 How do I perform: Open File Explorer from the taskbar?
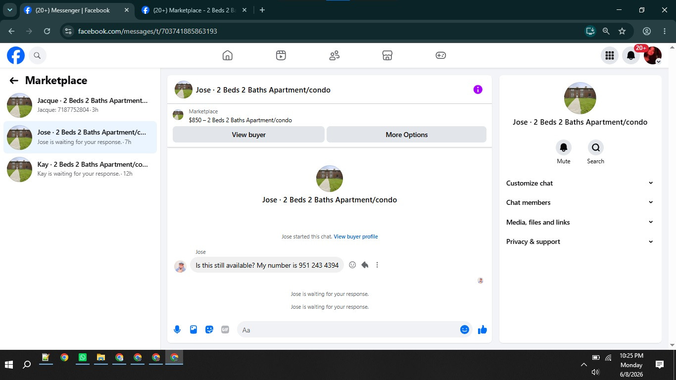[101, 357]
